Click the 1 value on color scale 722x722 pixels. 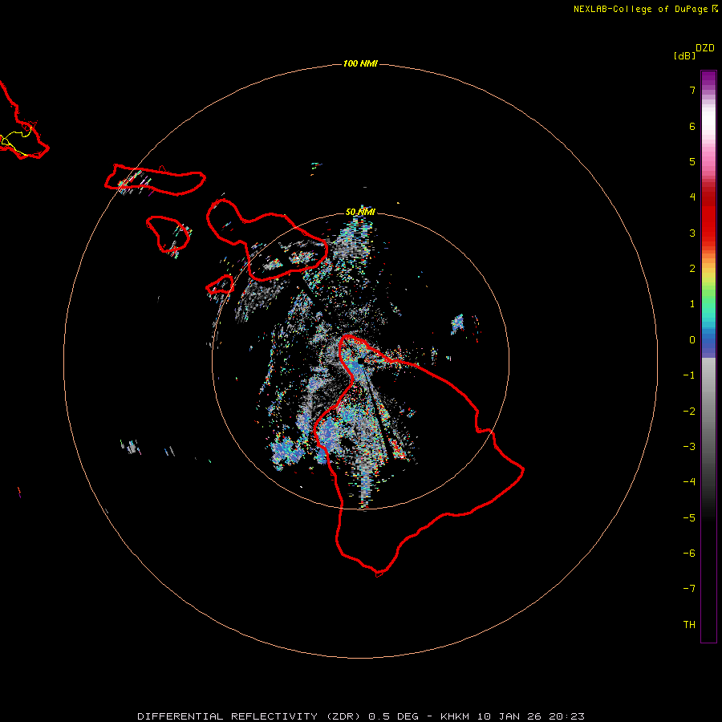(692, 304)
